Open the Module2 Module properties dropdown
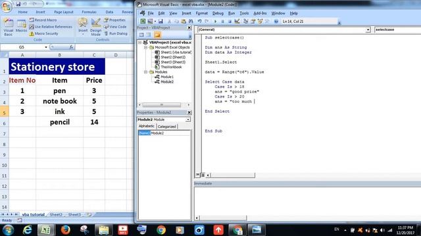Image resolution: width=421 pixels, height=236 pixels. click(x=188, y=119)
